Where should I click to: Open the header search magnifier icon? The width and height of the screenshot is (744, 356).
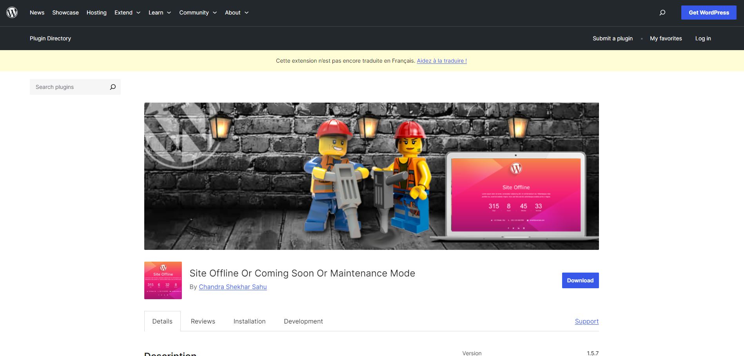click(662, 12)
